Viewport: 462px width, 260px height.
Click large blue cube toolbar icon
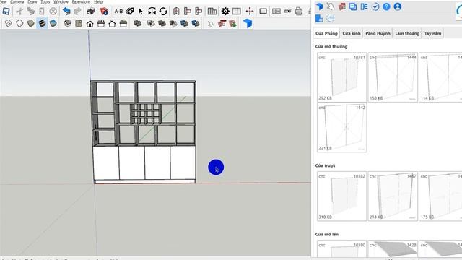tap(248, 23)
